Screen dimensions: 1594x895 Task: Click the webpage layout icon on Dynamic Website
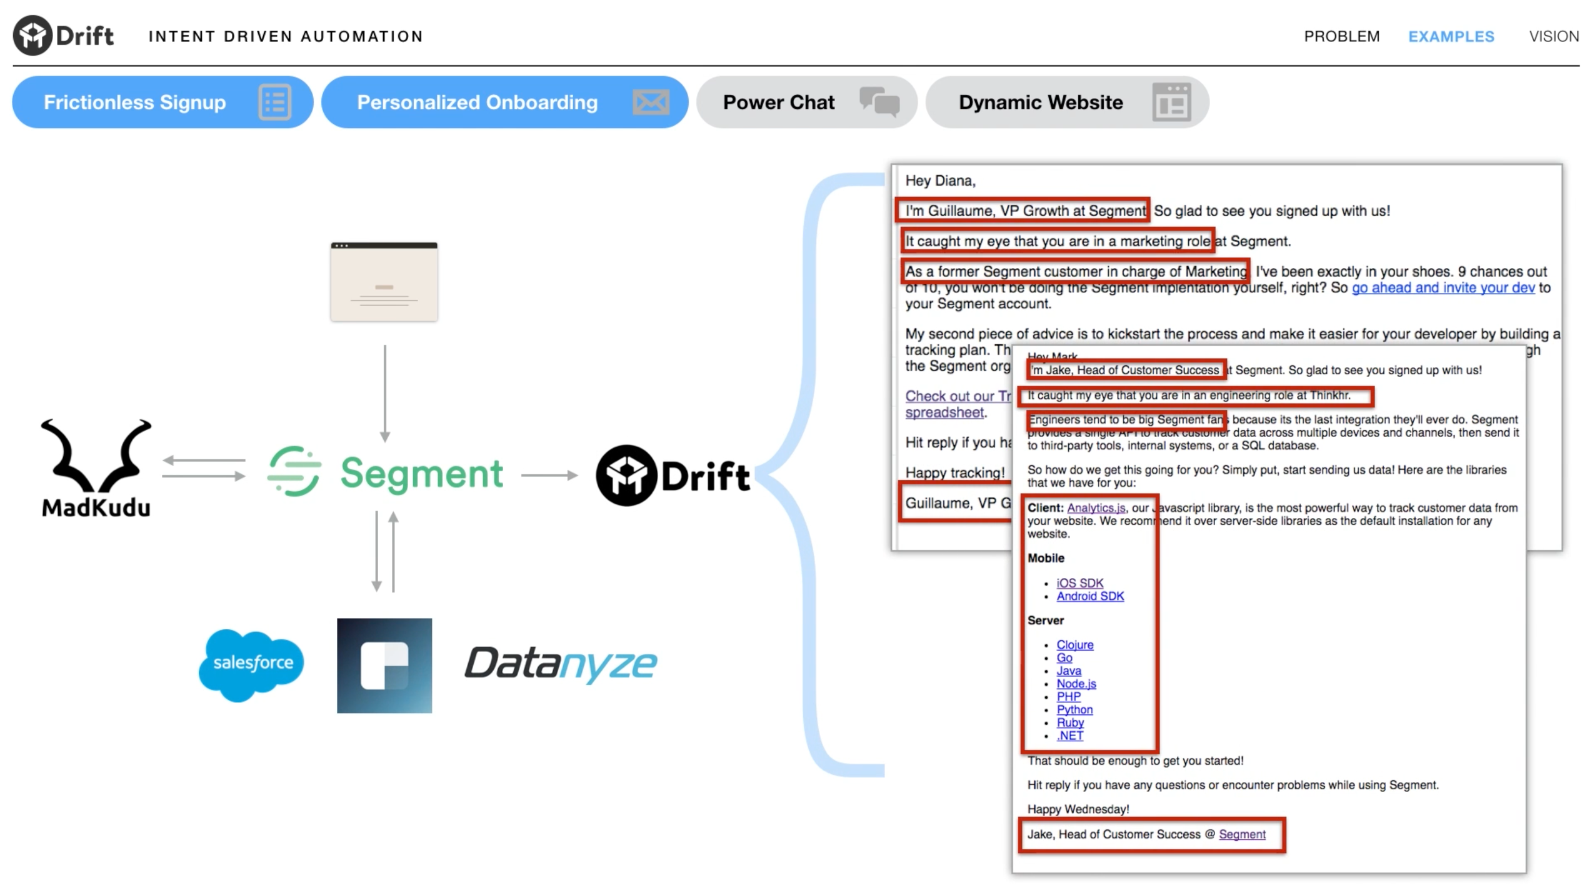pyautogui.click(x=1171, y=102)
